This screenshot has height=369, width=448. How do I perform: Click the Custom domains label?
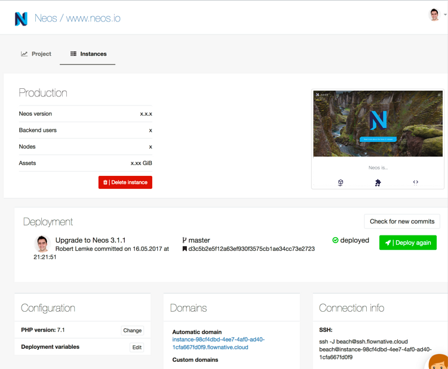coord(195,360)
